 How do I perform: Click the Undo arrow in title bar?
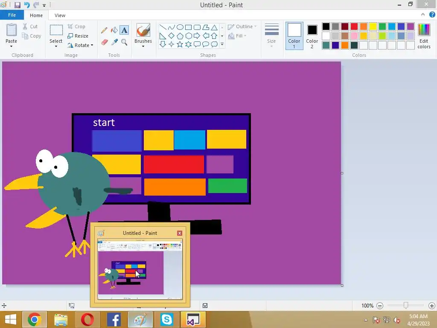tap(27, 5)
